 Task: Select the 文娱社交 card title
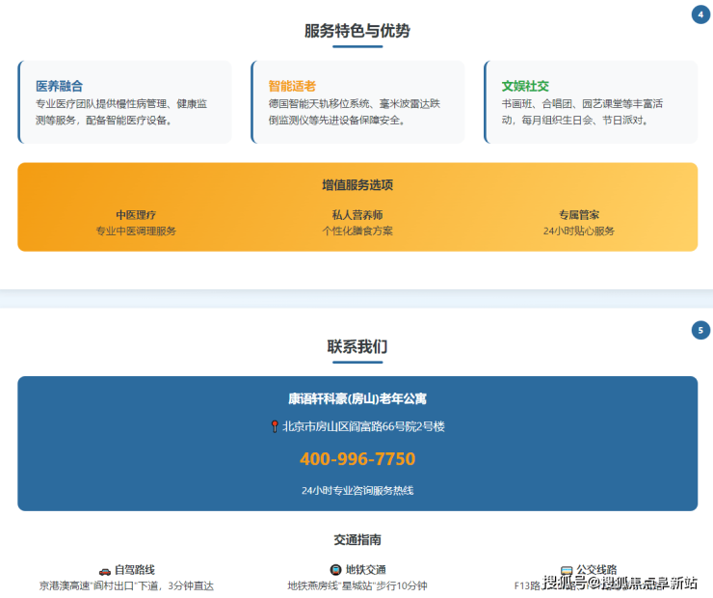tap(525, 86)
